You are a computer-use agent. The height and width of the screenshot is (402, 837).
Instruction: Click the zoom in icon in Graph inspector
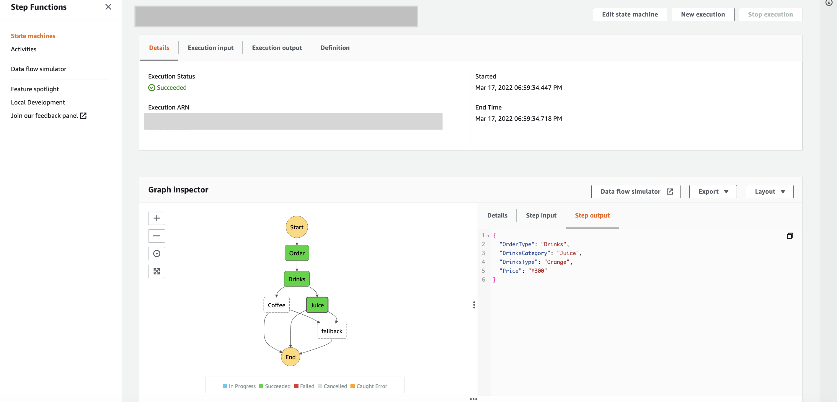click(x=156, y=218)
